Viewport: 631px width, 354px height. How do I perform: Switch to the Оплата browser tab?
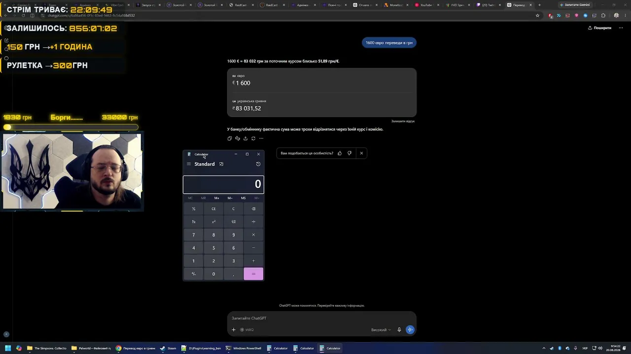pos(365,5)
